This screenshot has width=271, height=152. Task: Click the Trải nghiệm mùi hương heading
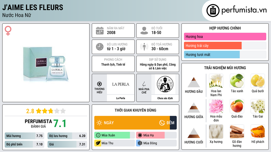(225, 68)
